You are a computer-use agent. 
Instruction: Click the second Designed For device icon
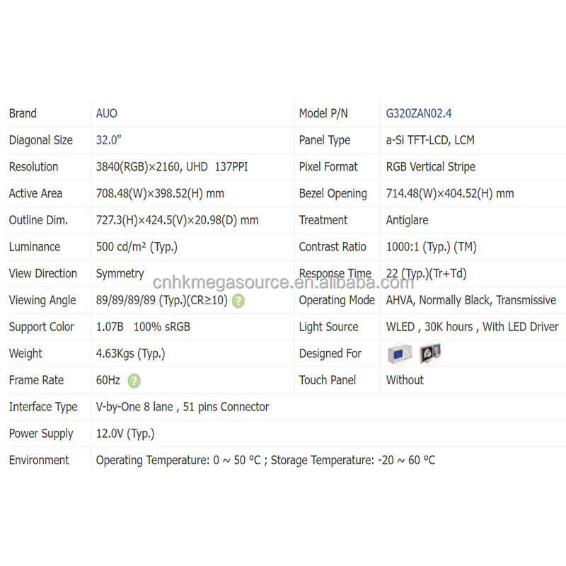[429, 353]
